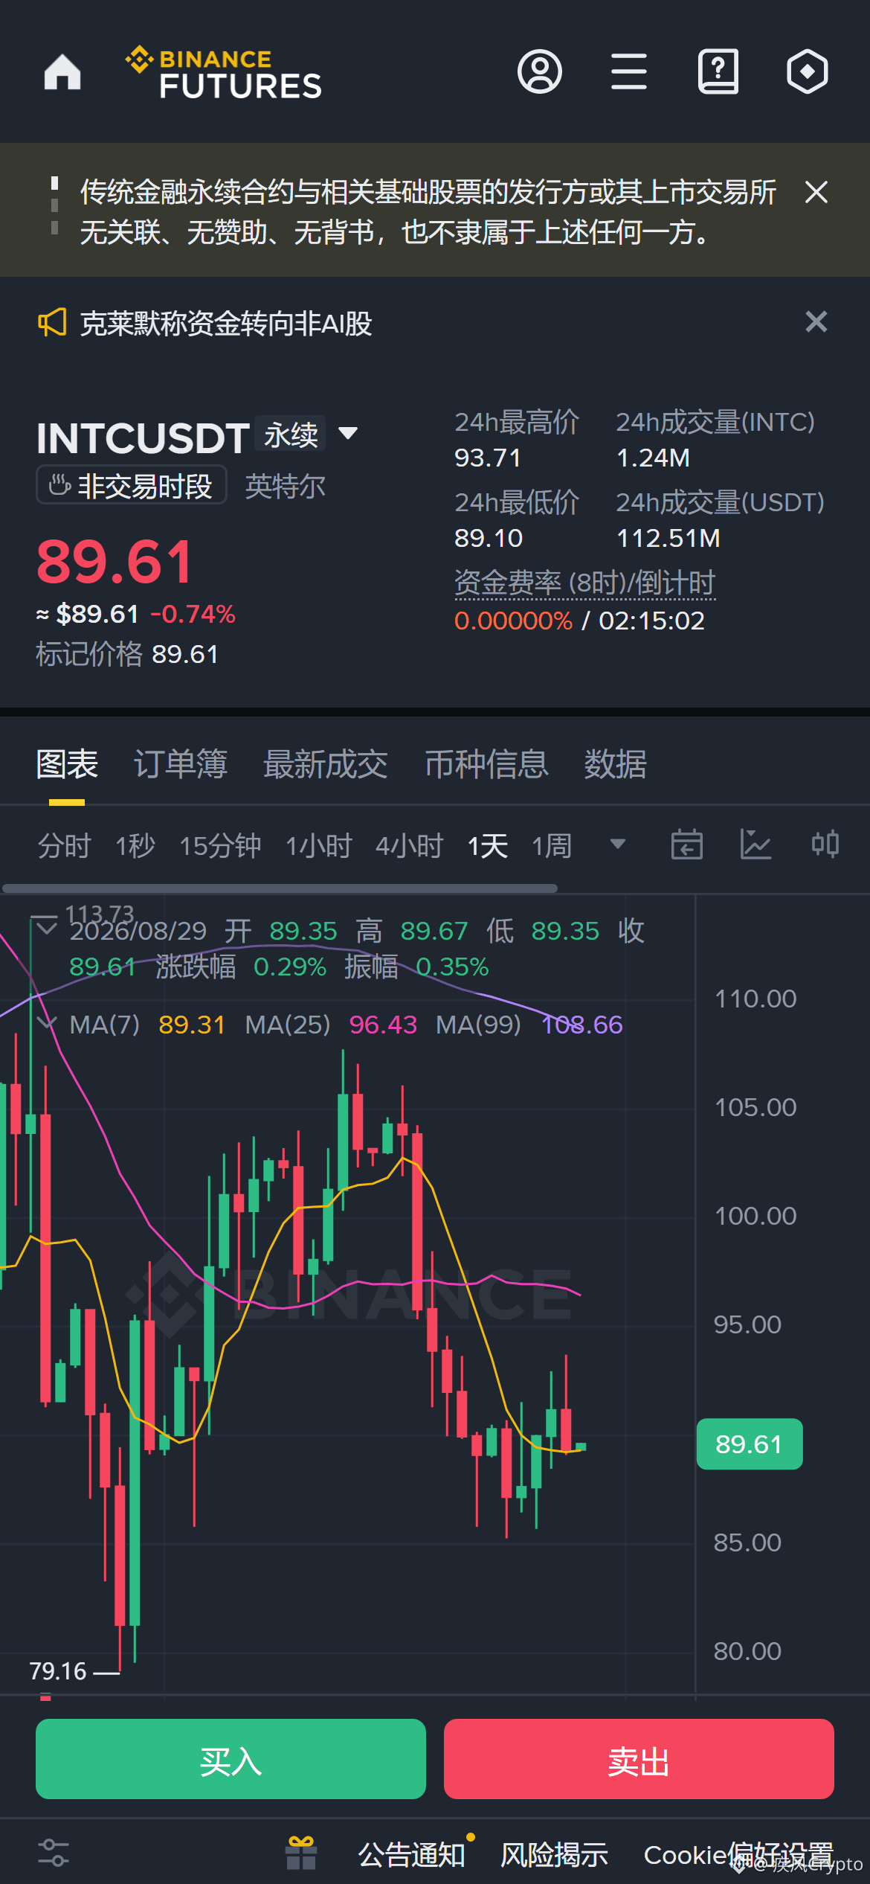Switch to the 图表 tab
Viewport: 870px width, 1884px height.
tap(67, 764)
